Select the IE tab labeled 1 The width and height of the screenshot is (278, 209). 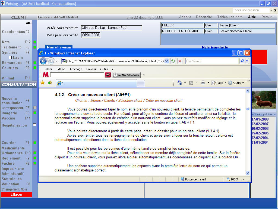(x=96, y=83)
